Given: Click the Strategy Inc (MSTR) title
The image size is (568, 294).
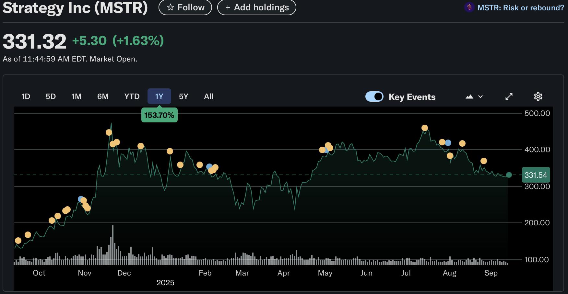Looking at the screenshot, I should 75,7.
